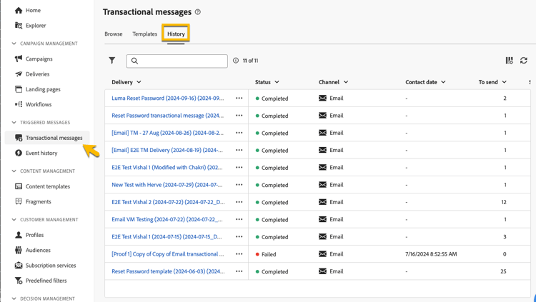Click the help icon next to Transactional messages
This screenshot has width=536, height=302.
pyautogui.click(x=198, y=12)
